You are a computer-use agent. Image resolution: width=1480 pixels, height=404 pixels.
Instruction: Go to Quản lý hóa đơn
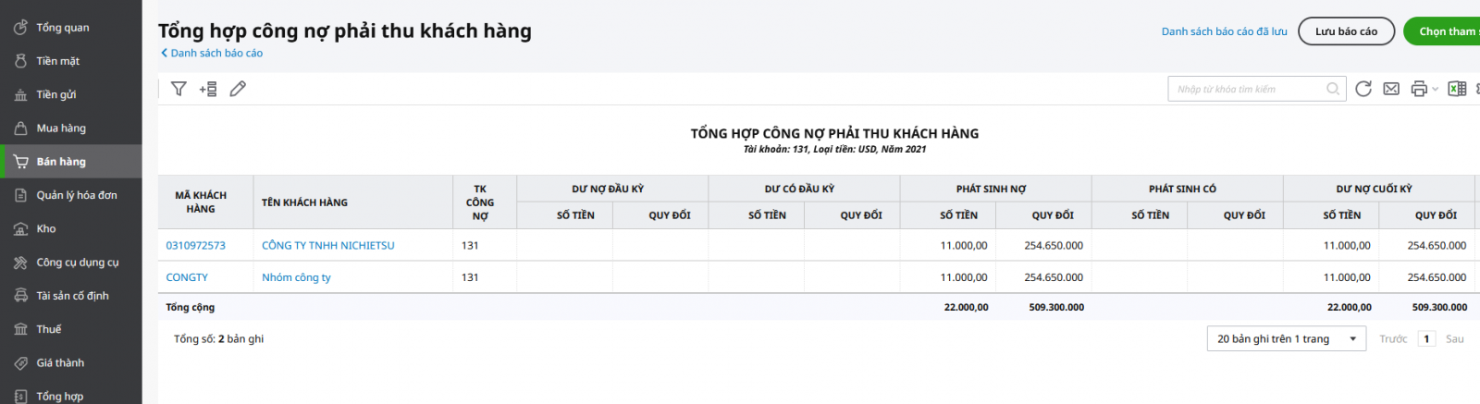pyautogui.click(x=77, y=195)
